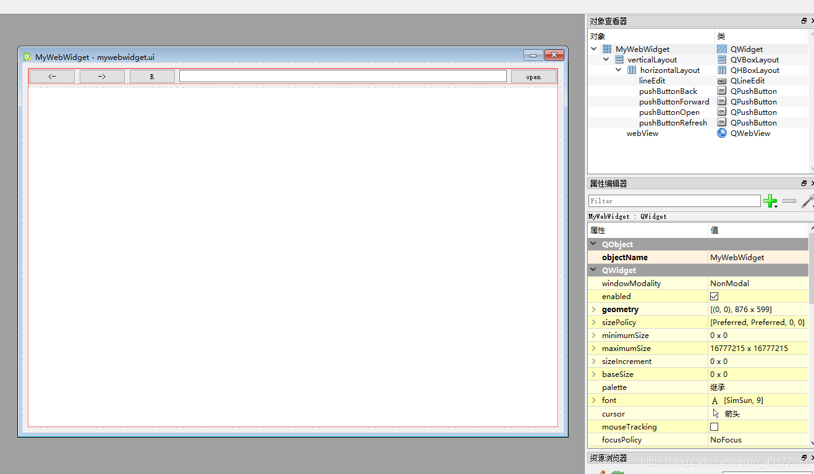
Task: Select pushButtonBack in object inspector
Action: click(x=668, y=91)
